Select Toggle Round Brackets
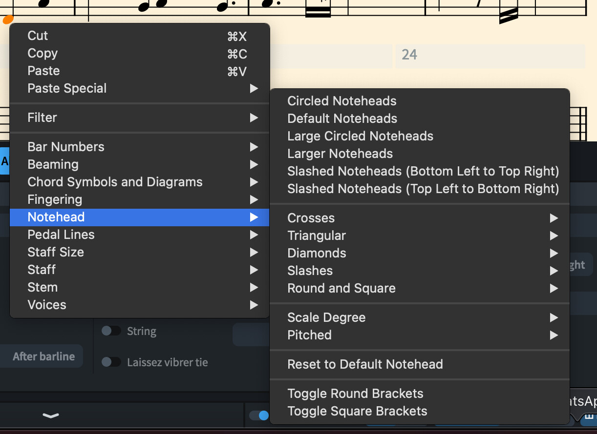597x434 pixels. (355, 394)
